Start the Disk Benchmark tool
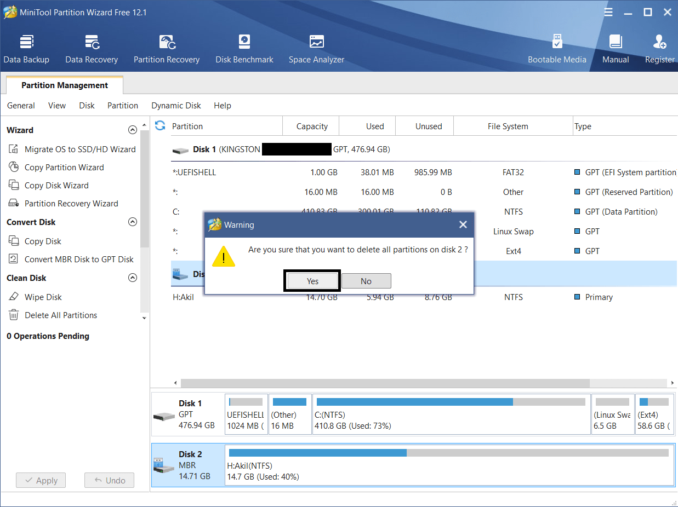Screen dimensions: 678x507 [244, 49]
